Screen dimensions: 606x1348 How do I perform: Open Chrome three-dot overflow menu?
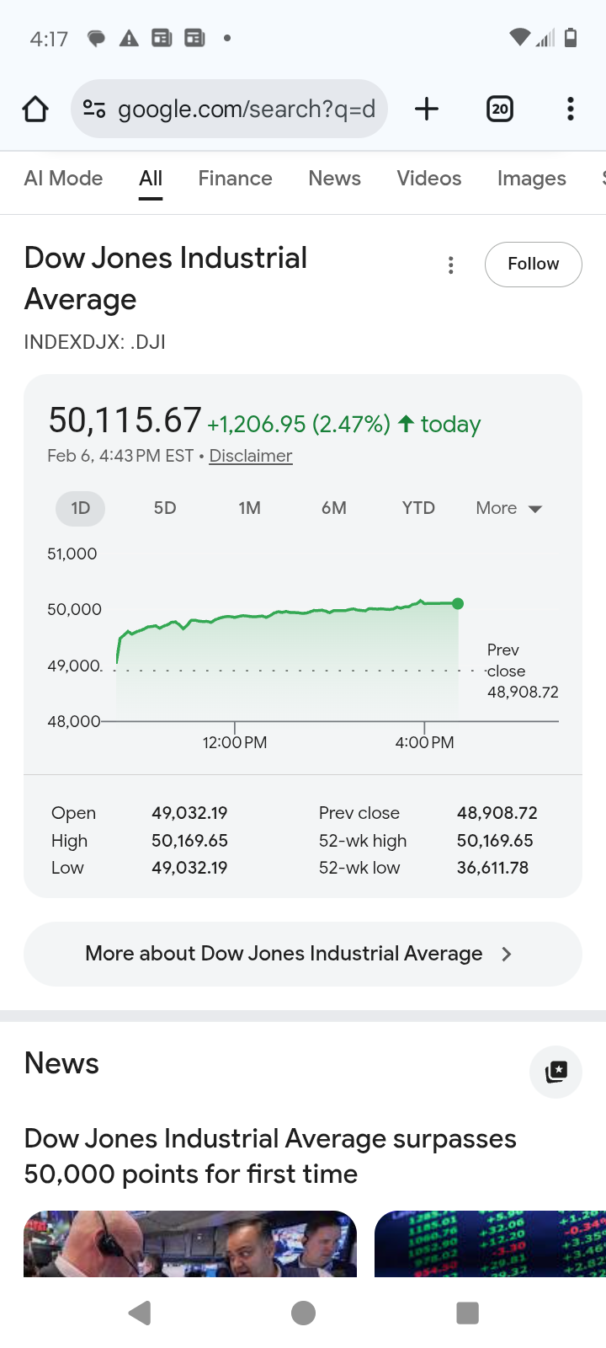pos(570,109)
